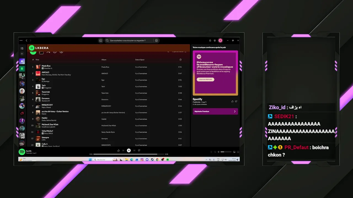Open the friend activity icon
353x198 pixels.
[215, 40]
